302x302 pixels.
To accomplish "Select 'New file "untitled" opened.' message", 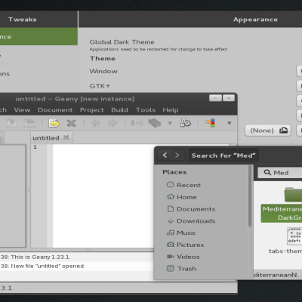I will pyautogui.click(x=48, y=266).
